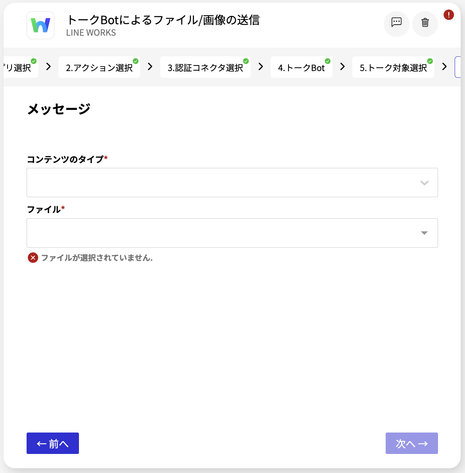Click the LINE WORKS app logo icon
Viewport: 465px width, 473px height.
pyautogui.click(x=40, y=25)
